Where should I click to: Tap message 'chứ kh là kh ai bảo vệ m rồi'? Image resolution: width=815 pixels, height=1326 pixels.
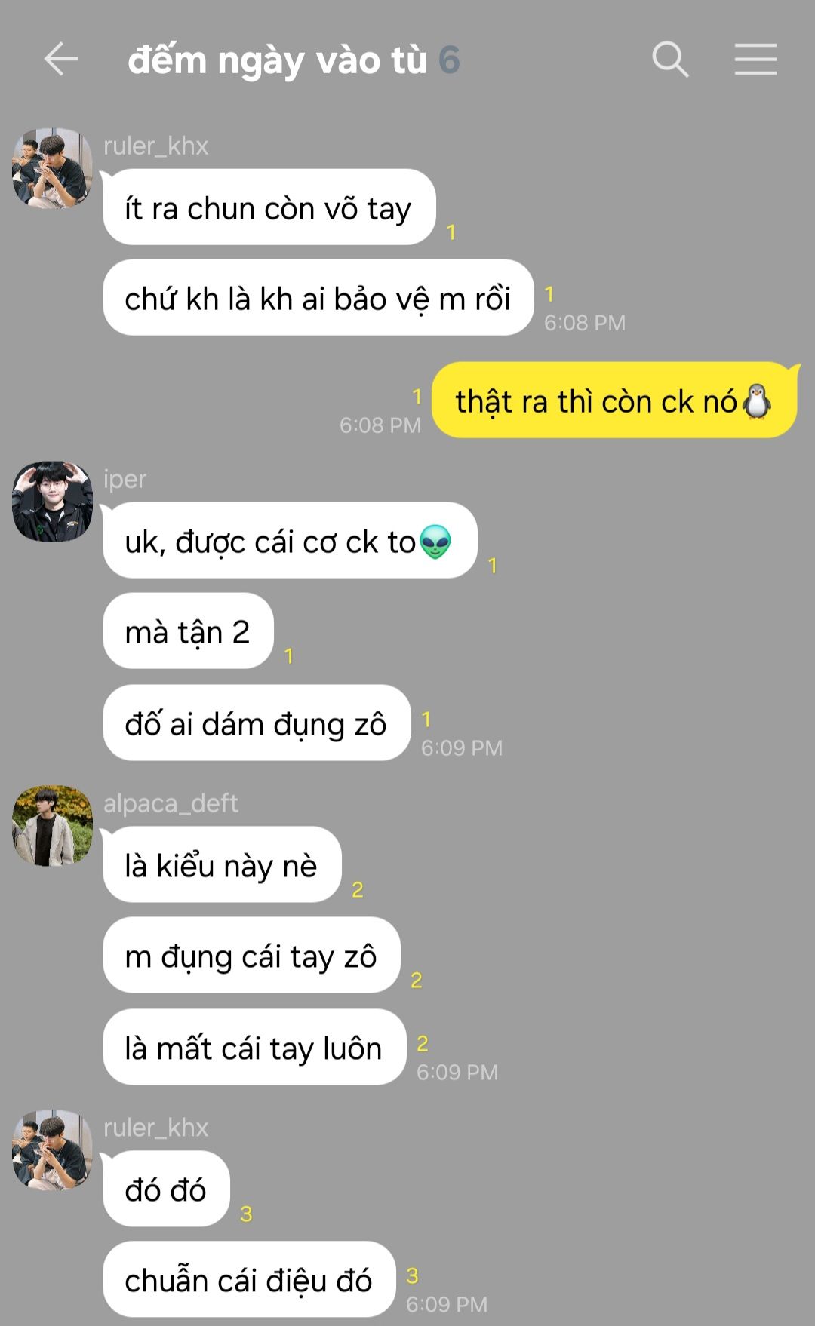[x=318, y=298]
